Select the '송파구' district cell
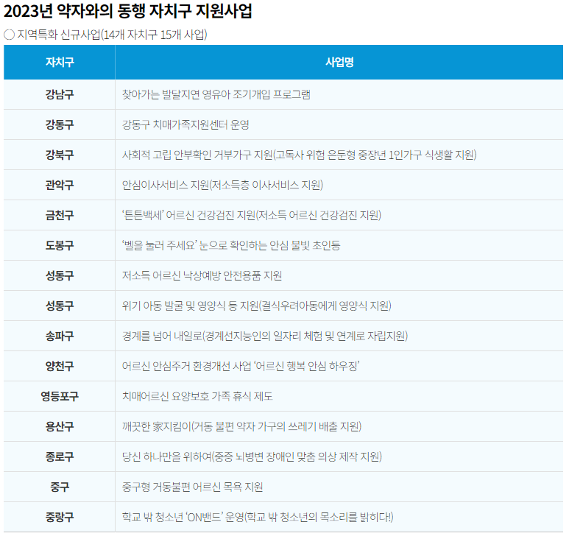569x536 pixels. point(60,336)
